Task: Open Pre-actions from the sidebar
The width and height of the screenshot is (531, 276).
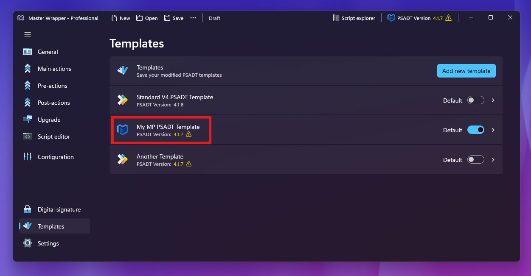Action: click(27, 85)
